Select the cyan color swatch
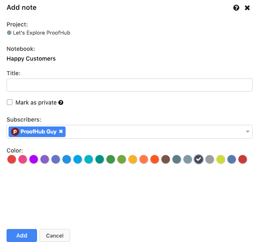Viewport: 255px width, 242px height. coord(89,159)
